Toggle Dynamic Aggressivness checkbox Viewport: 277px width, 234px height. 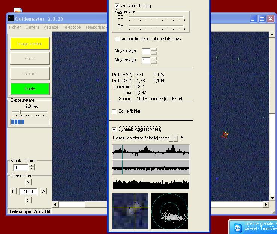click(x=114, y=129)
